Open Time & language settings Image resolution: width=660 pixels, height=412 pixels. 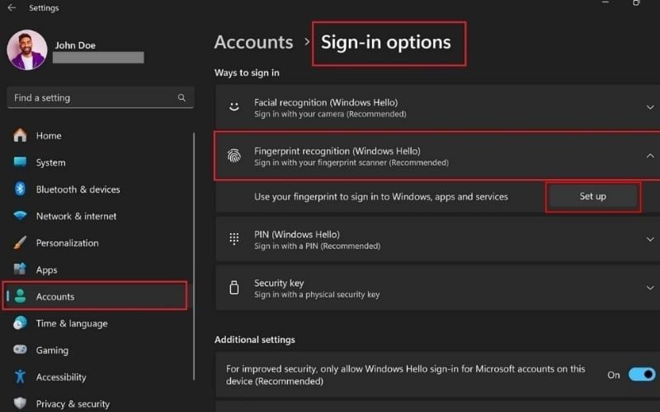pyautogui.click(x=71, y=324)
